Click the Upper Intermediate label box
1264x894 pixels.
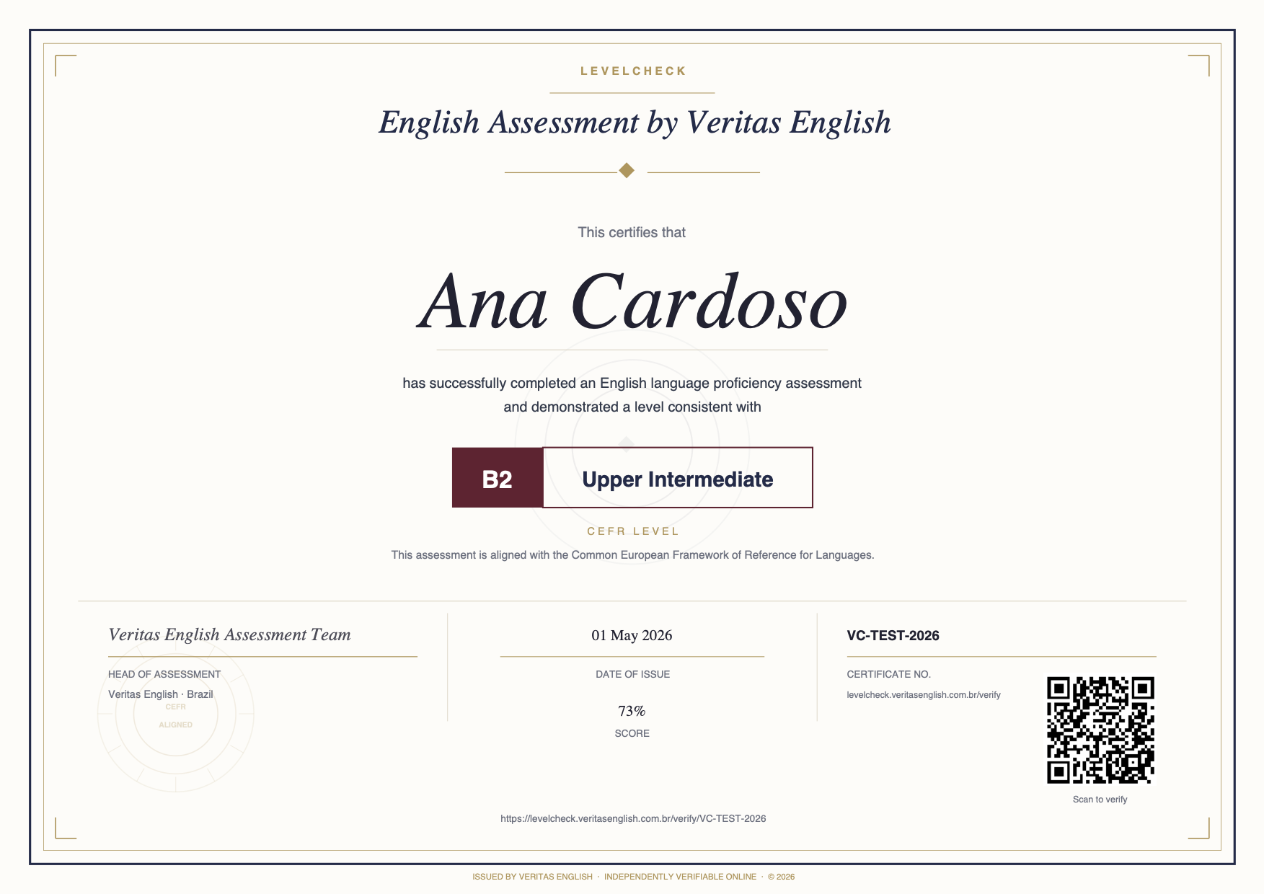678,478
